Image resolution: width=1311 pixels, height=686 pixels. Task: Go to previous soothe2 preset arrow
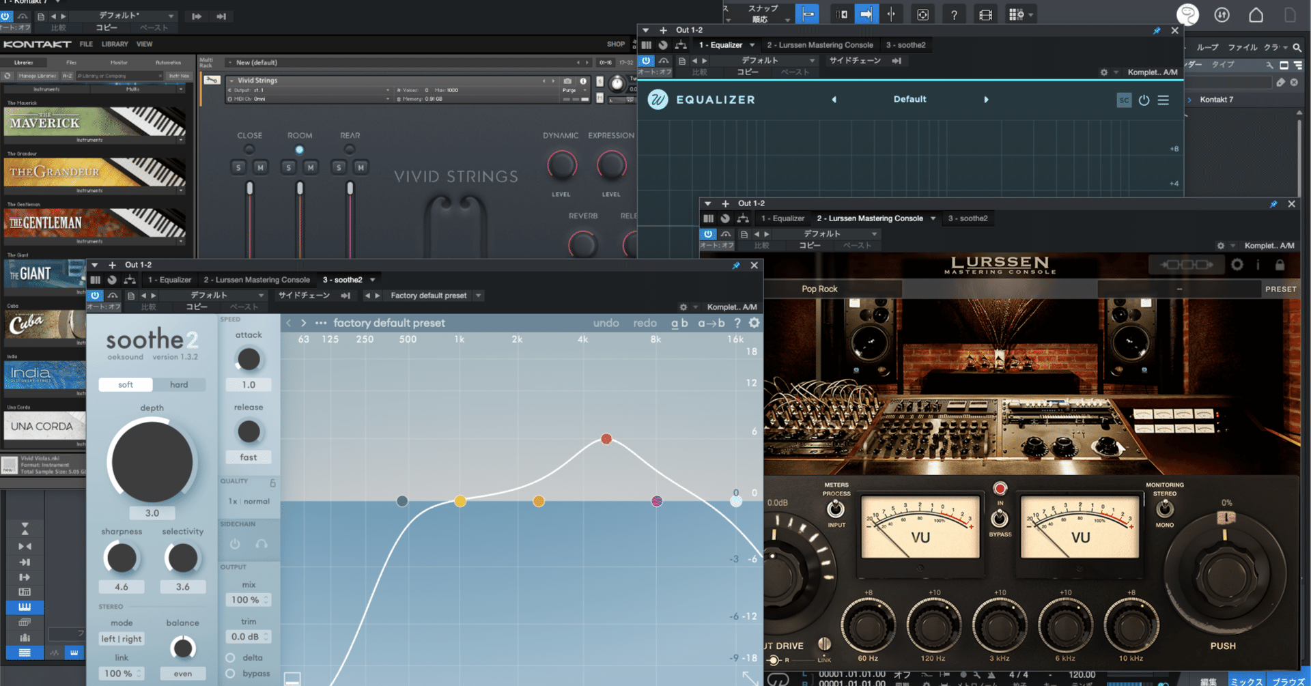tap(288, 323)
